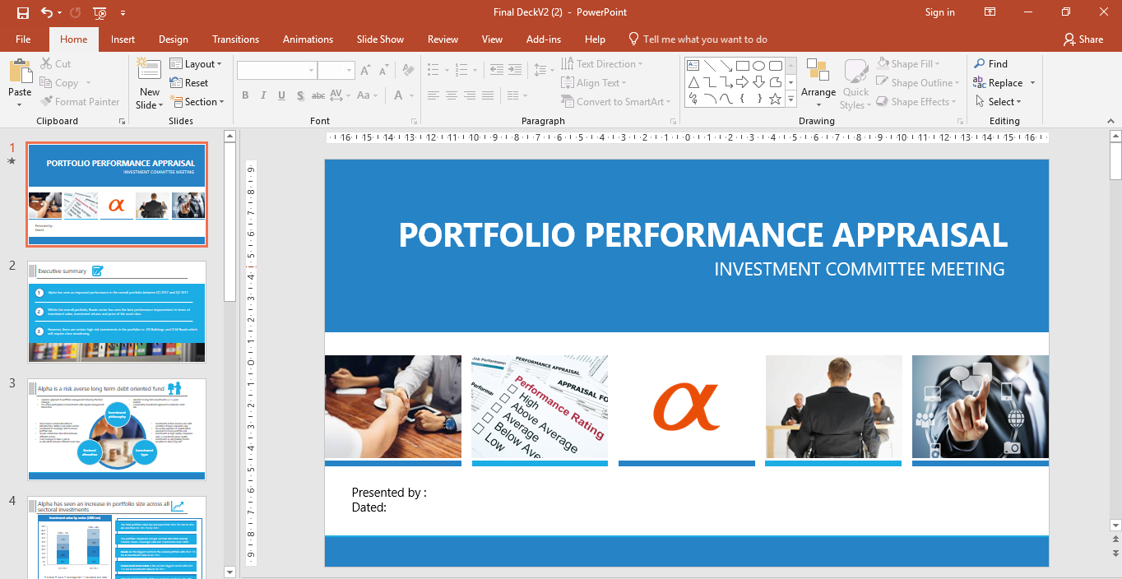Screen dimensions: 1122x579
Task: Click the Paste clipboard icon
Action: pos(20,72)
